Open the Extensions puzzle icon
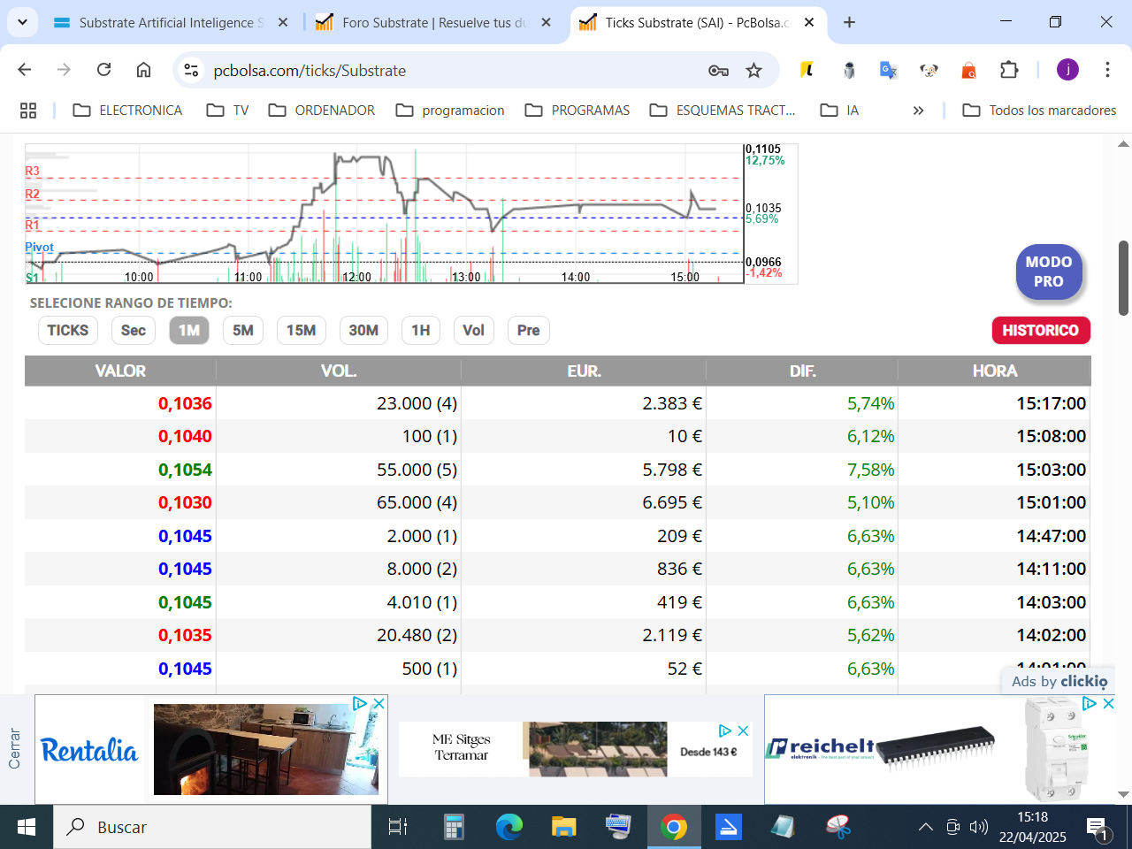Screen dimensions: 1132x849 1009,70
